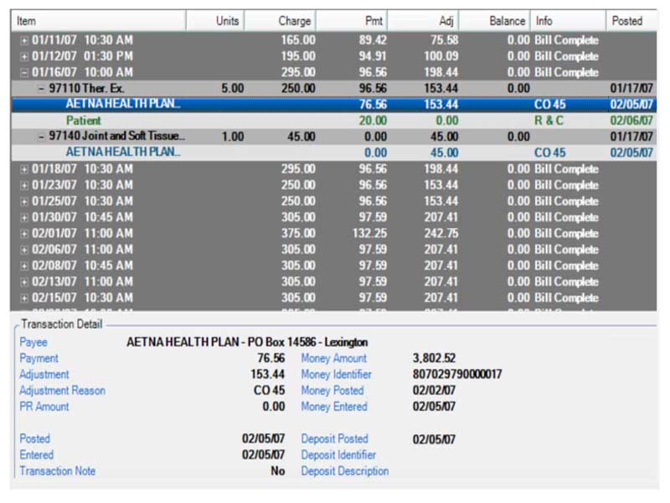The image size is (670, 503).
Task: Click the Deposit Description label
Action: click(345, 471)
